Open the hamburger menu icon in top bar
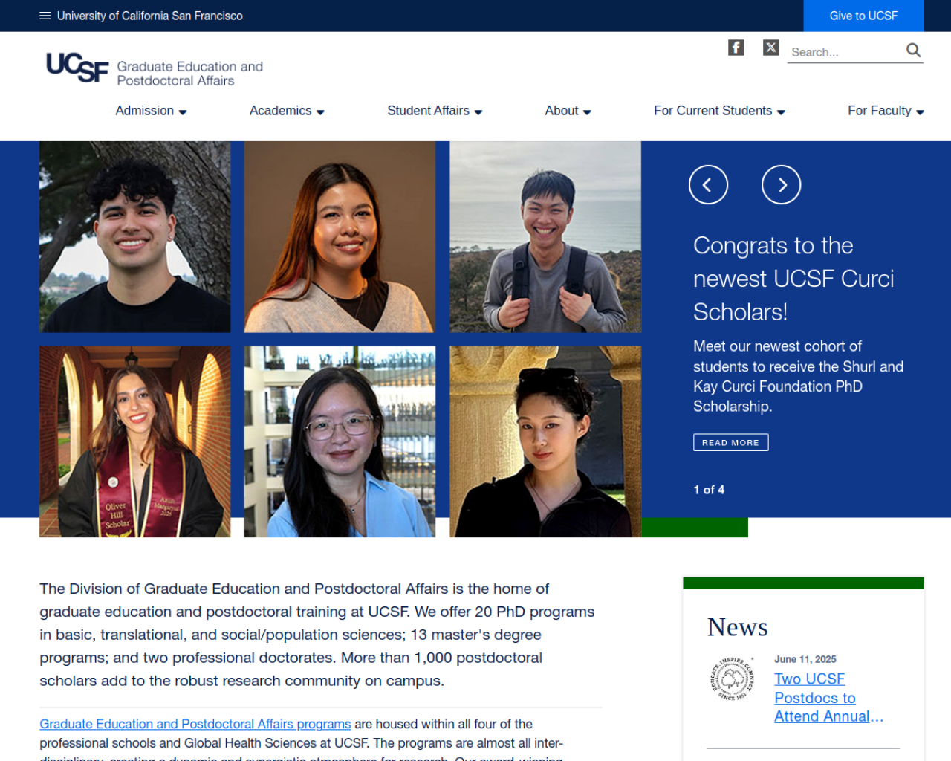Image resolution: width=951 pixels, height=761 pixels. pyautogui.click(x=45, y=16)
